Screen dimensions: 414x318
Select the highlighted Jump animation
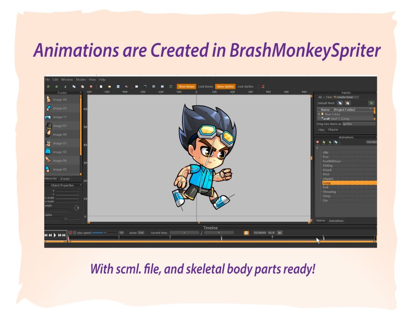(349, 183)
